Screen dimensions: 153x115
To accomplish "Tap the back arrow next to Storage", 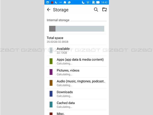I will pos(49,10).
